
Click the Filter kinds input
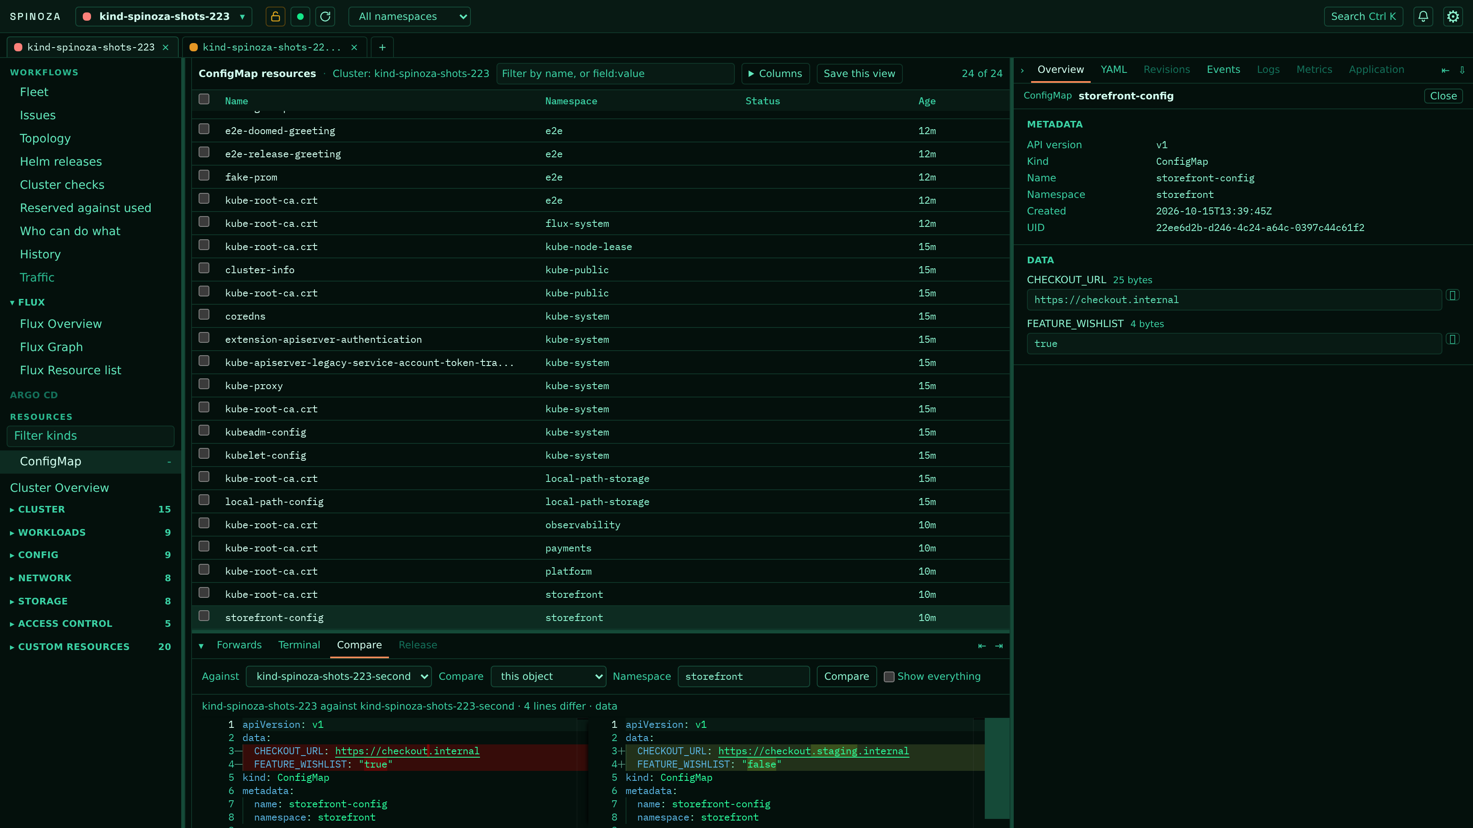pyautogui.click(x=90, y=436)
